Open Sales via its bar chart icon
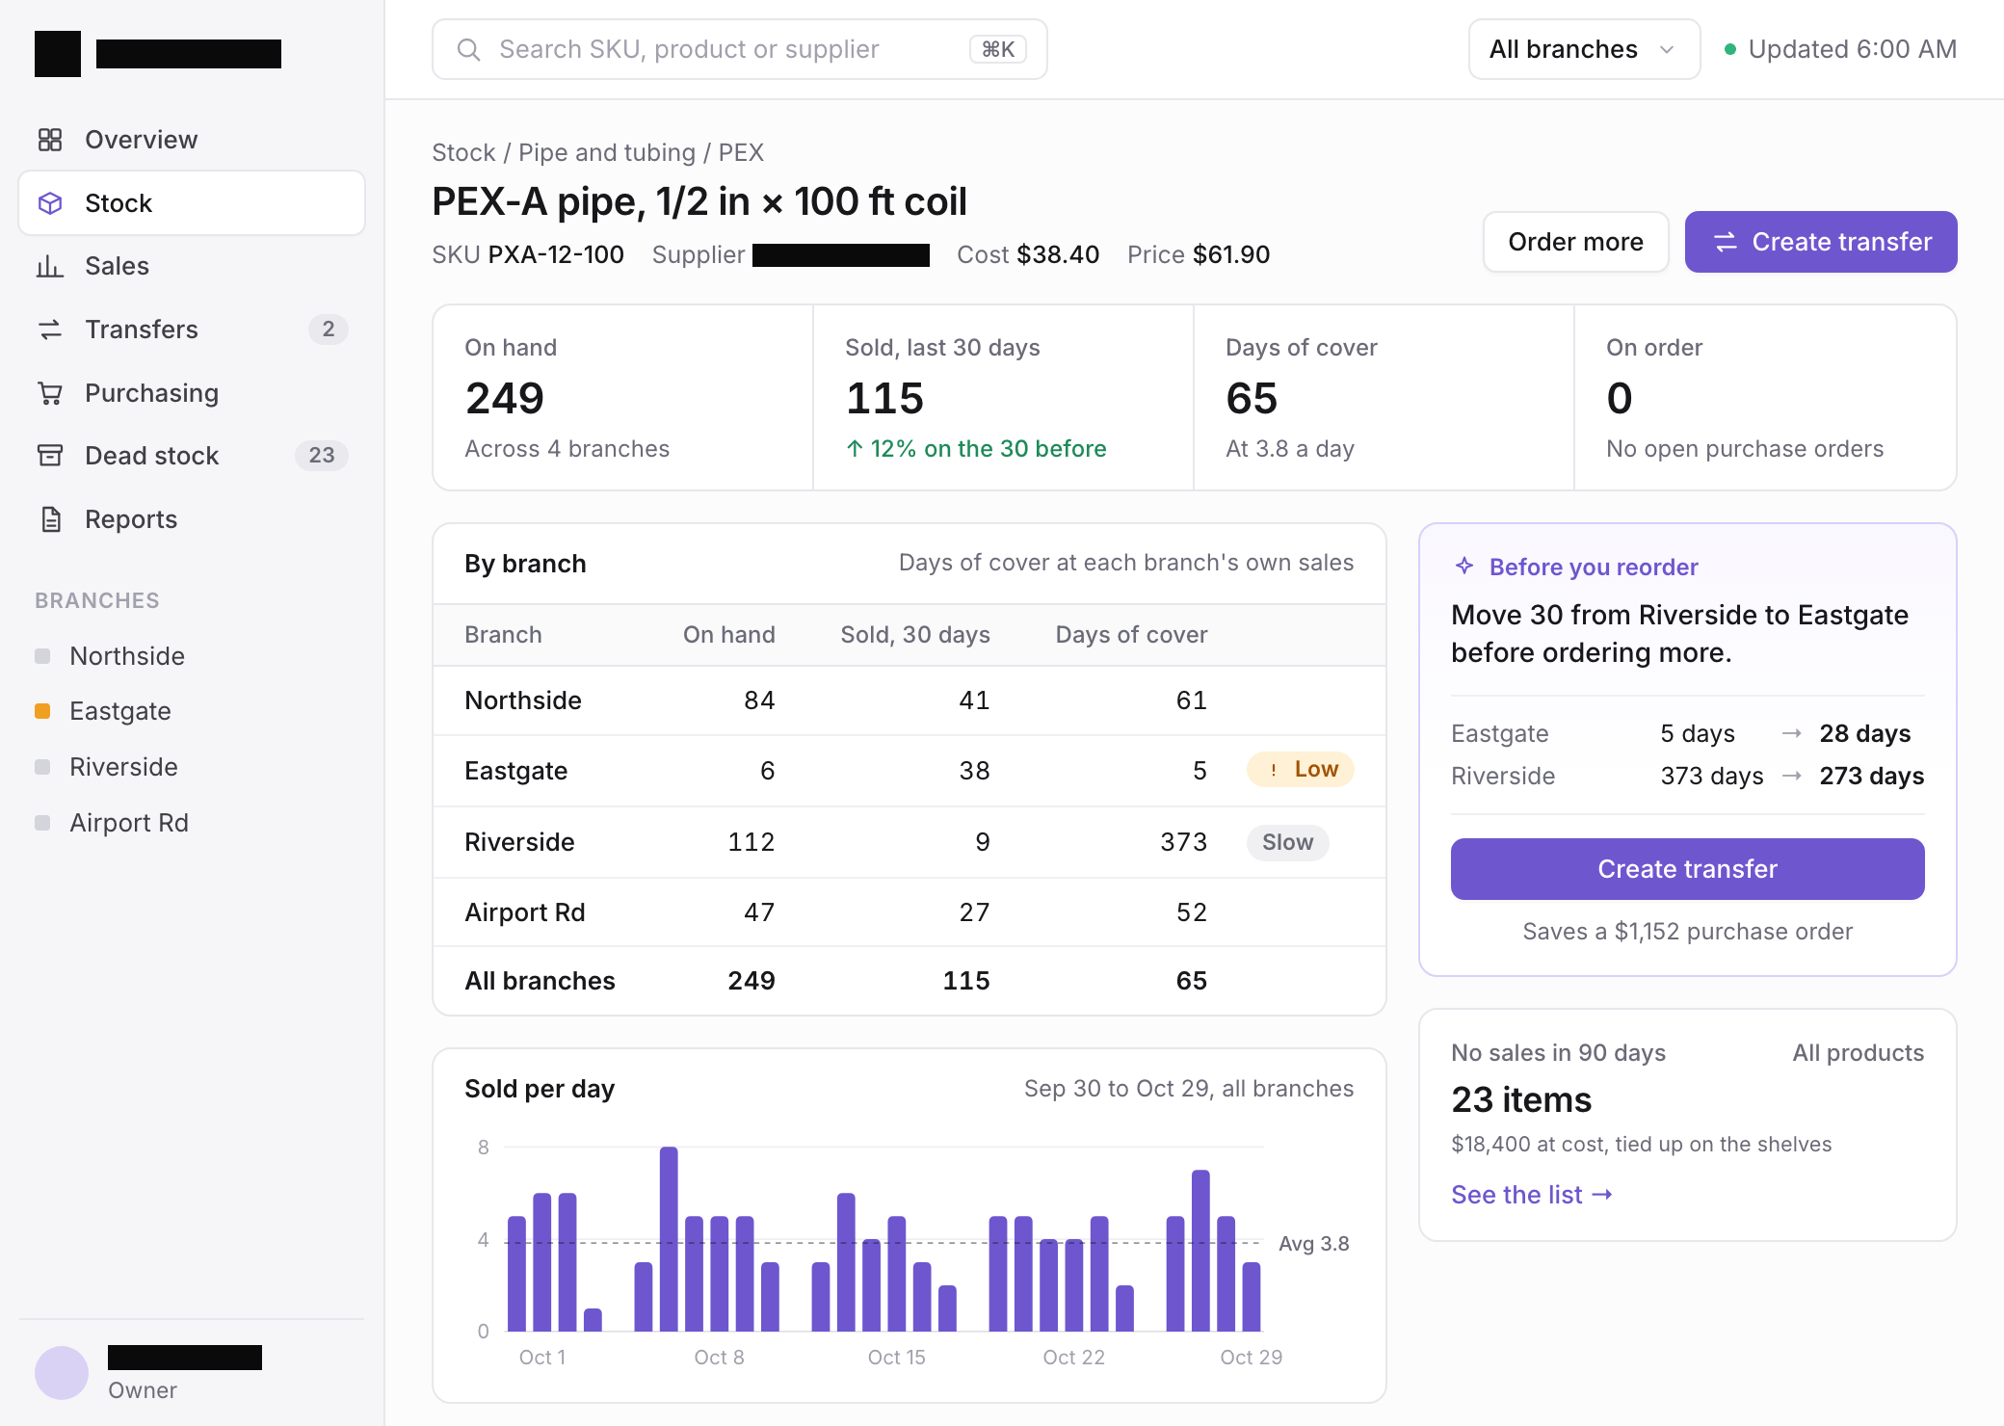 click(50, 266)
